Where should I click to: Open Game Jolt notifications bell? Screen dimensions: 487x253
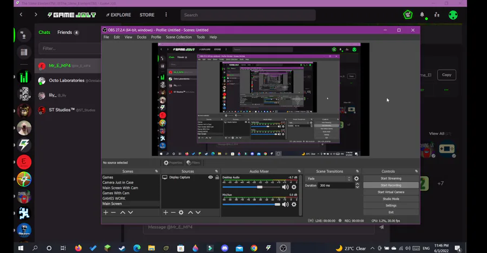tap(422, 15)
